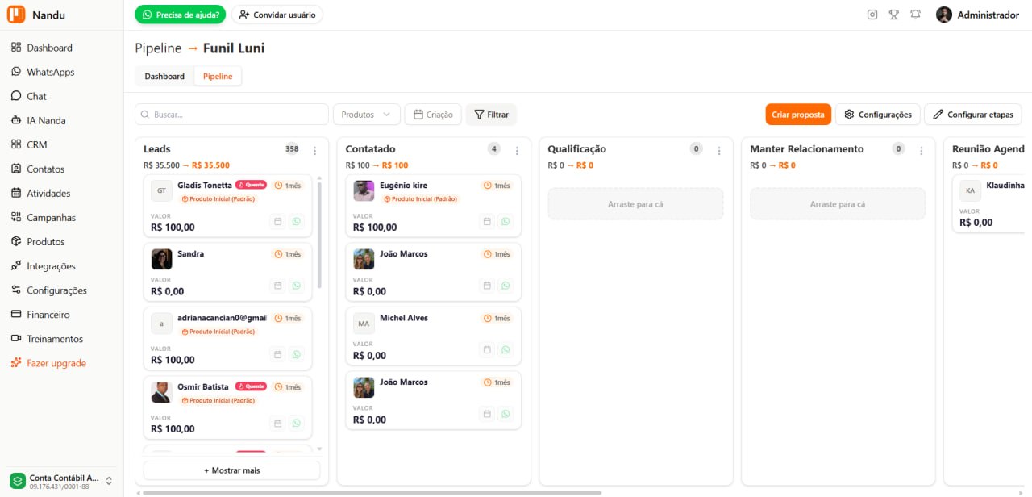Open WhatsApp on Osmir Batista card
This screenshot has height=497, width=1032.
(296, 423)
